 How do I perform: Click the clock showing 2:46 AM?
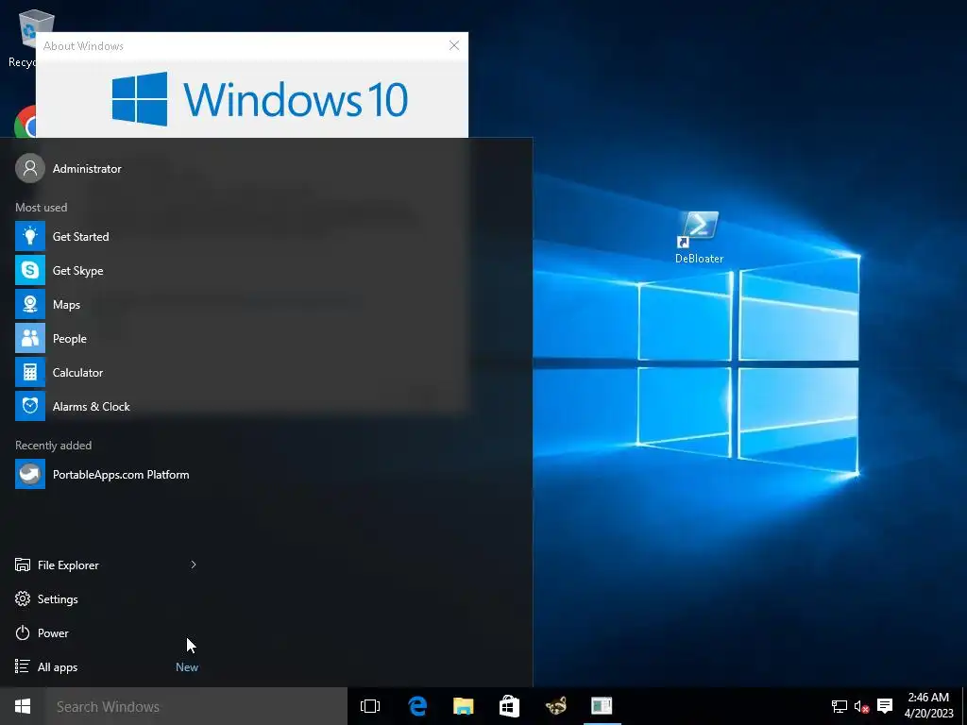coord(929,706)
